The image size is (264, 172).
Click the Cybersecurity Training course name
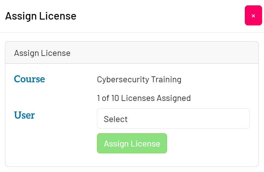click(139, 79)
